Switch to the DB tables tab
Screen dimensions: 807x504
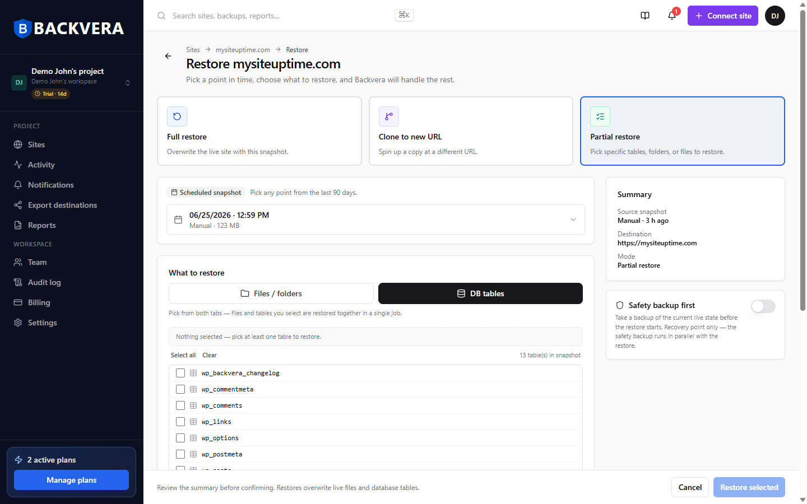480,293
